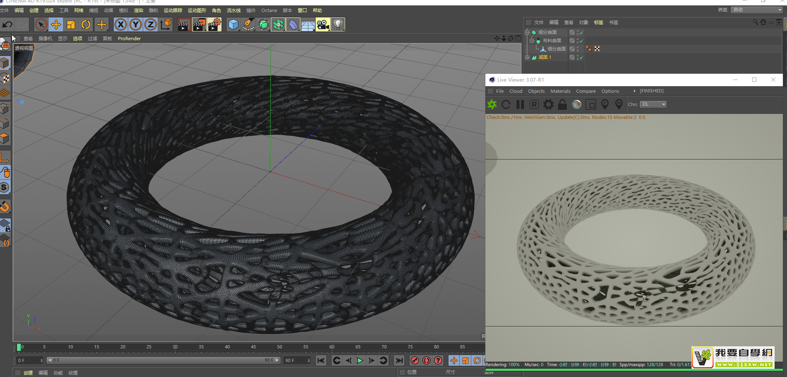
Task: Disable the green checkmark on 减面.1
Action: (582, 58)
